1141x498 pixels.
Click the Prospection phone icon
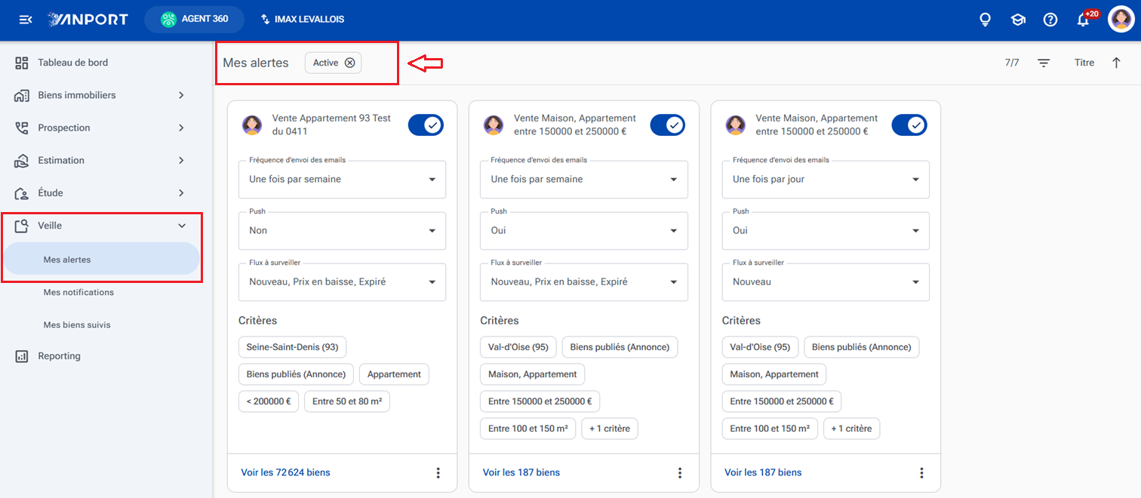pos(22,128)
